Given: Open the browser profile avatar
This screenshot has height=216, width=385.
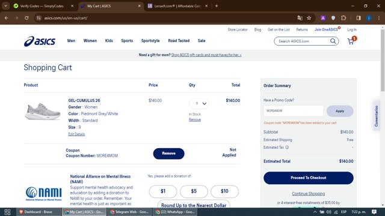Looking at the screenshot, I should (369, 18).
